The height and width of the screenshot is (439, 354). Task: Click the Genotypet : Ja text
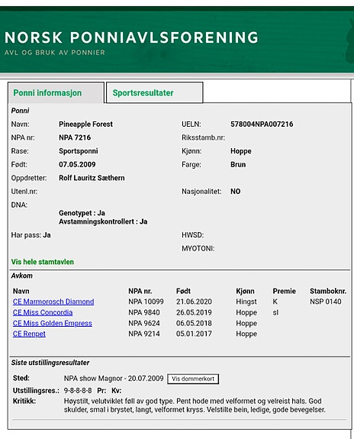pos(82,213)
